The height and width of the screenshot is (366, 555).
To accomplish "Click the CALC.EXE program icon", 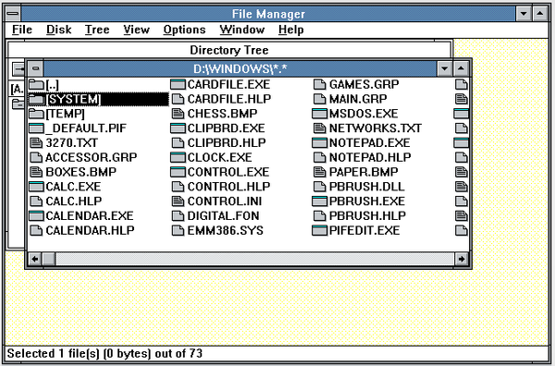I will click(36, 187).
